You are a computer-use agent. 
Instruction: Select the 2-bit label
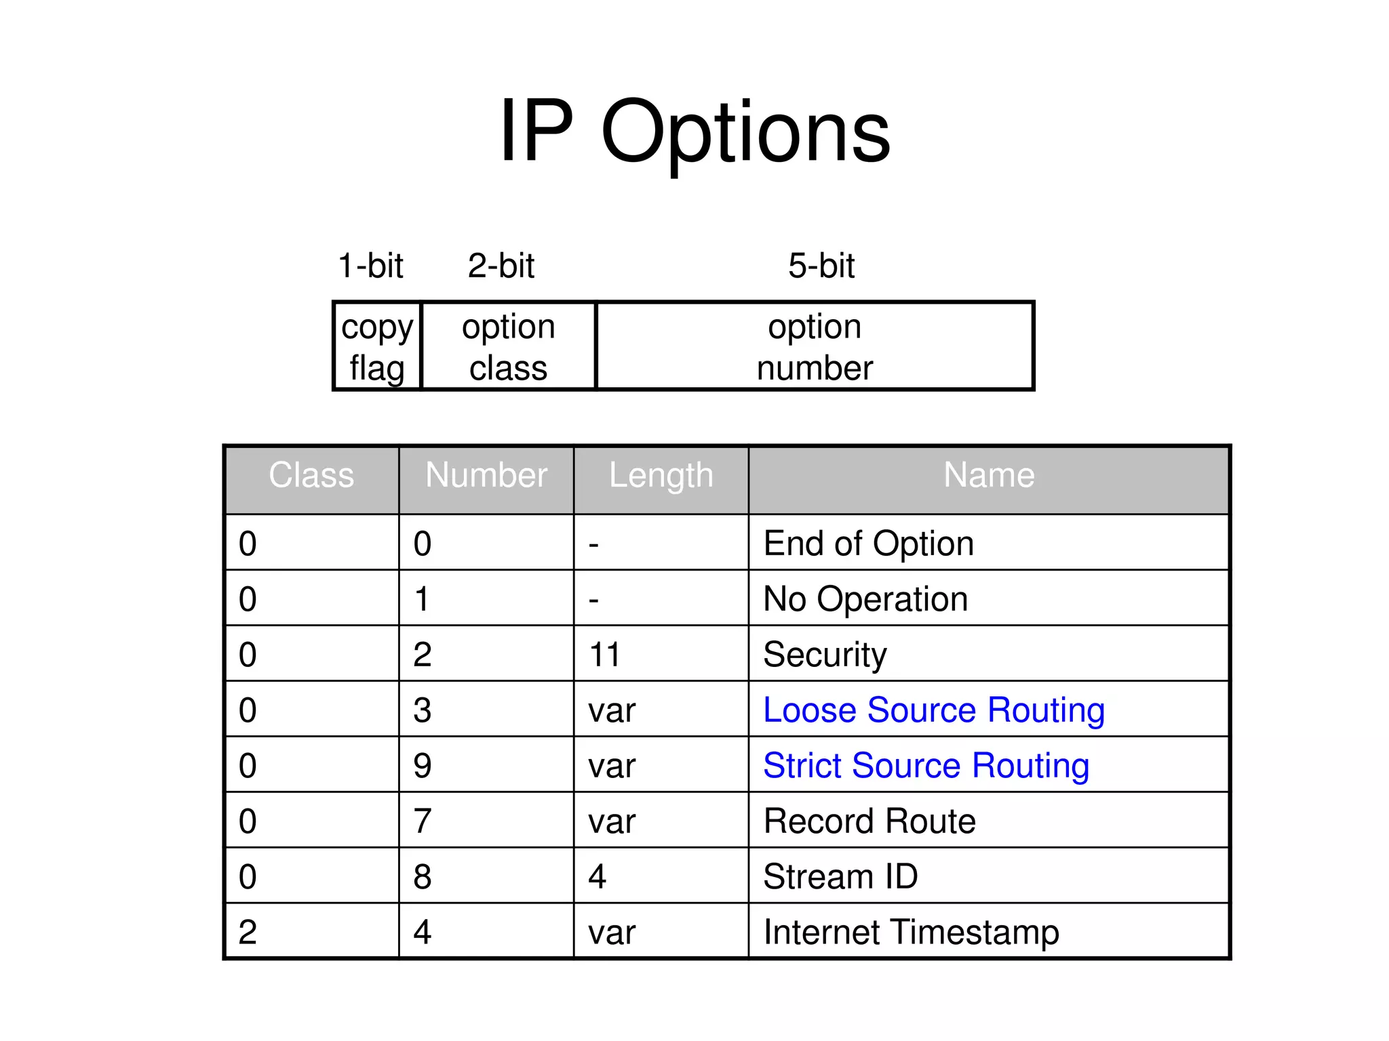pyautogui.click(x=501, y=266)
